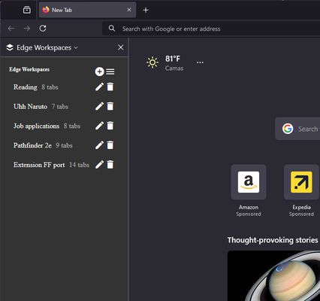Click the sun weather icon
The image size is (320, 301).
(152, 62)
